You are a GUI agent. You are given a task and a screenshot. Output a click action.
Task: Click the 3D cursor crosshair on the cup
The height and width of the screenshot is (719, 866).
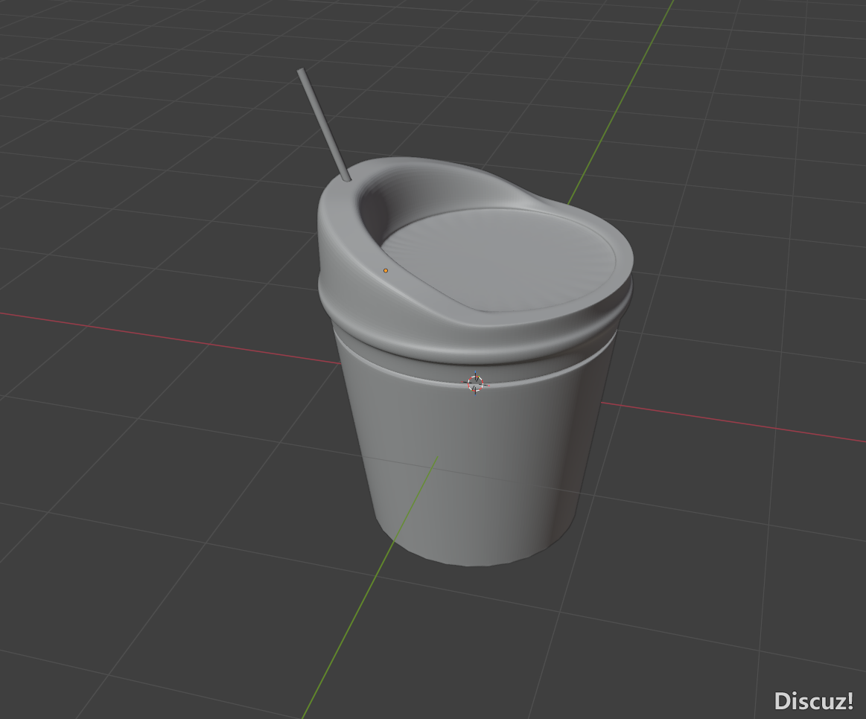point(475,384)
